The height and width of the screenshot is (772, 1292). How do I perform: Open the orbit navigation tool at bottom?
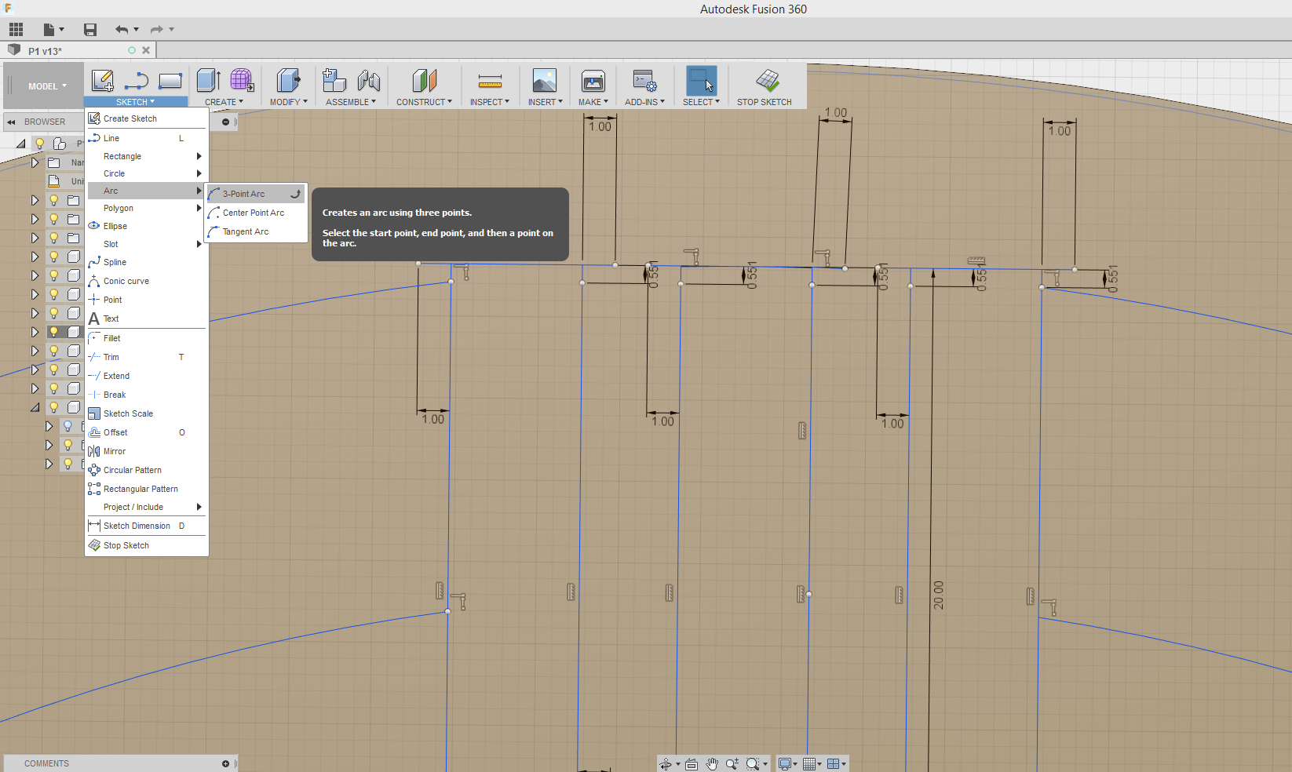pyautogui.click(x=666, y=764)
